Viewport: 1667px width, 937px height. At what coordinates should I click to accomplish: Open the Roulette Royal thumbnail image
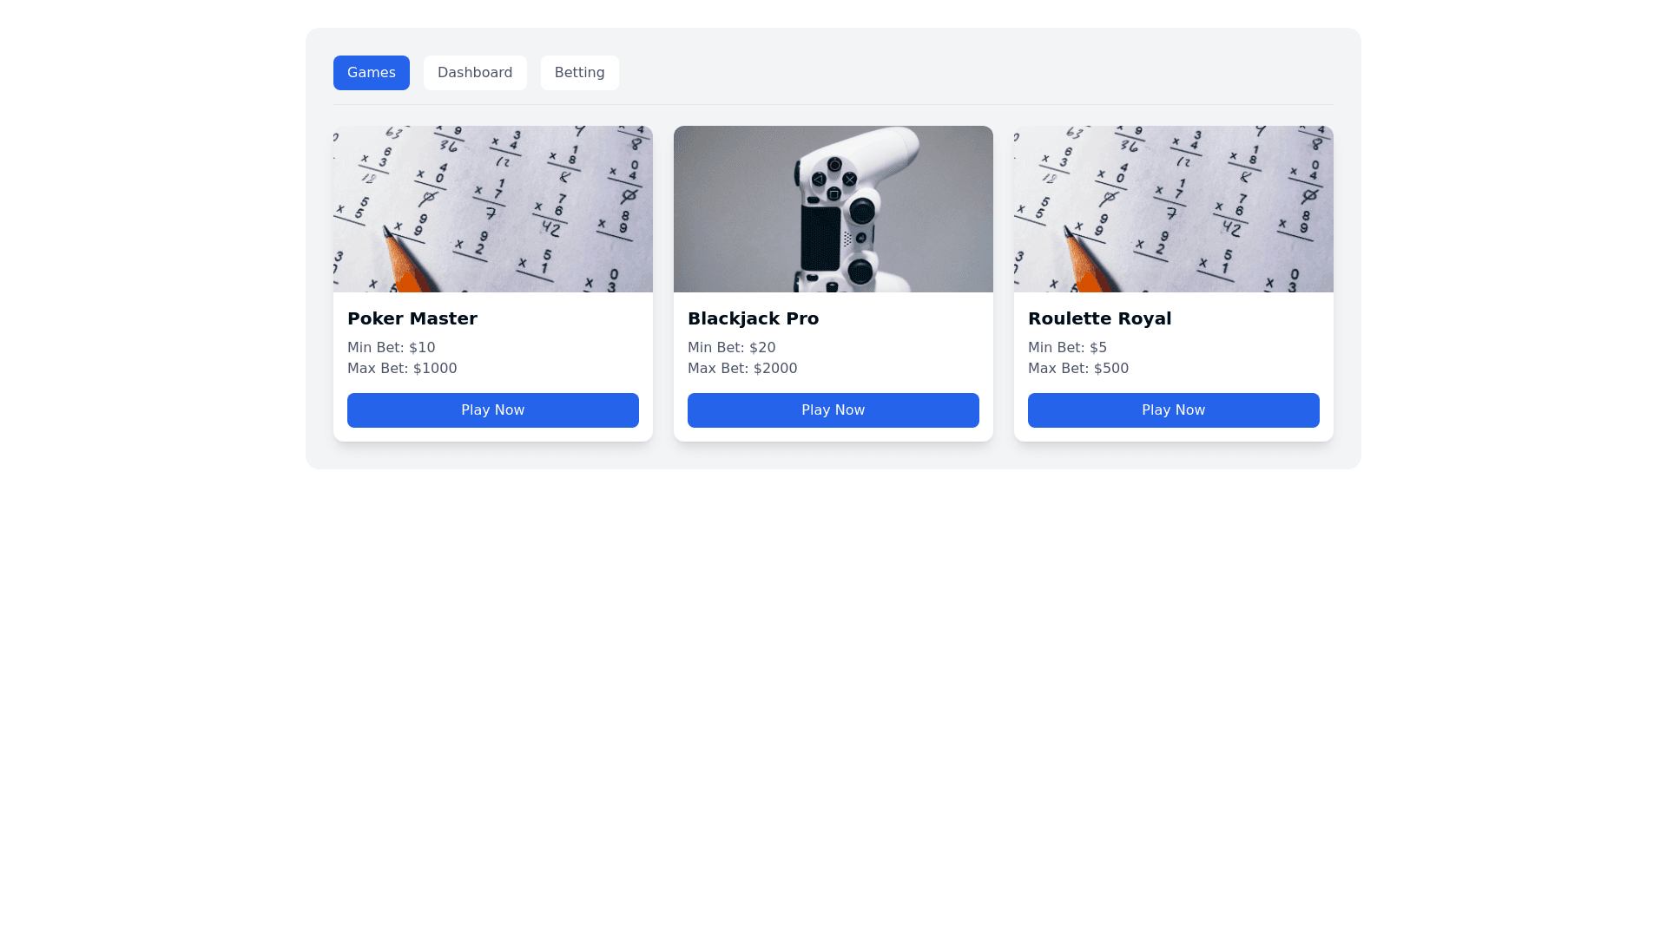[x=1174, y=209]
